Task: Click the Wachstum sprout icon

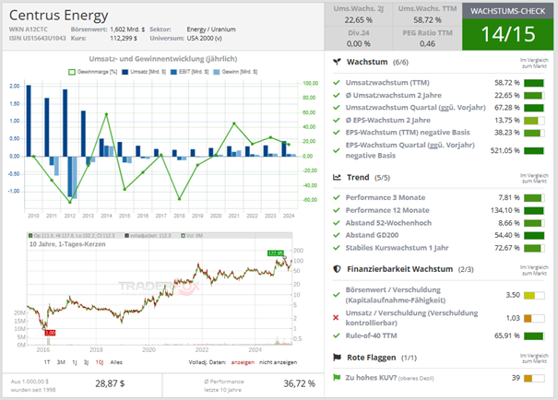Action: coord(337,62)
